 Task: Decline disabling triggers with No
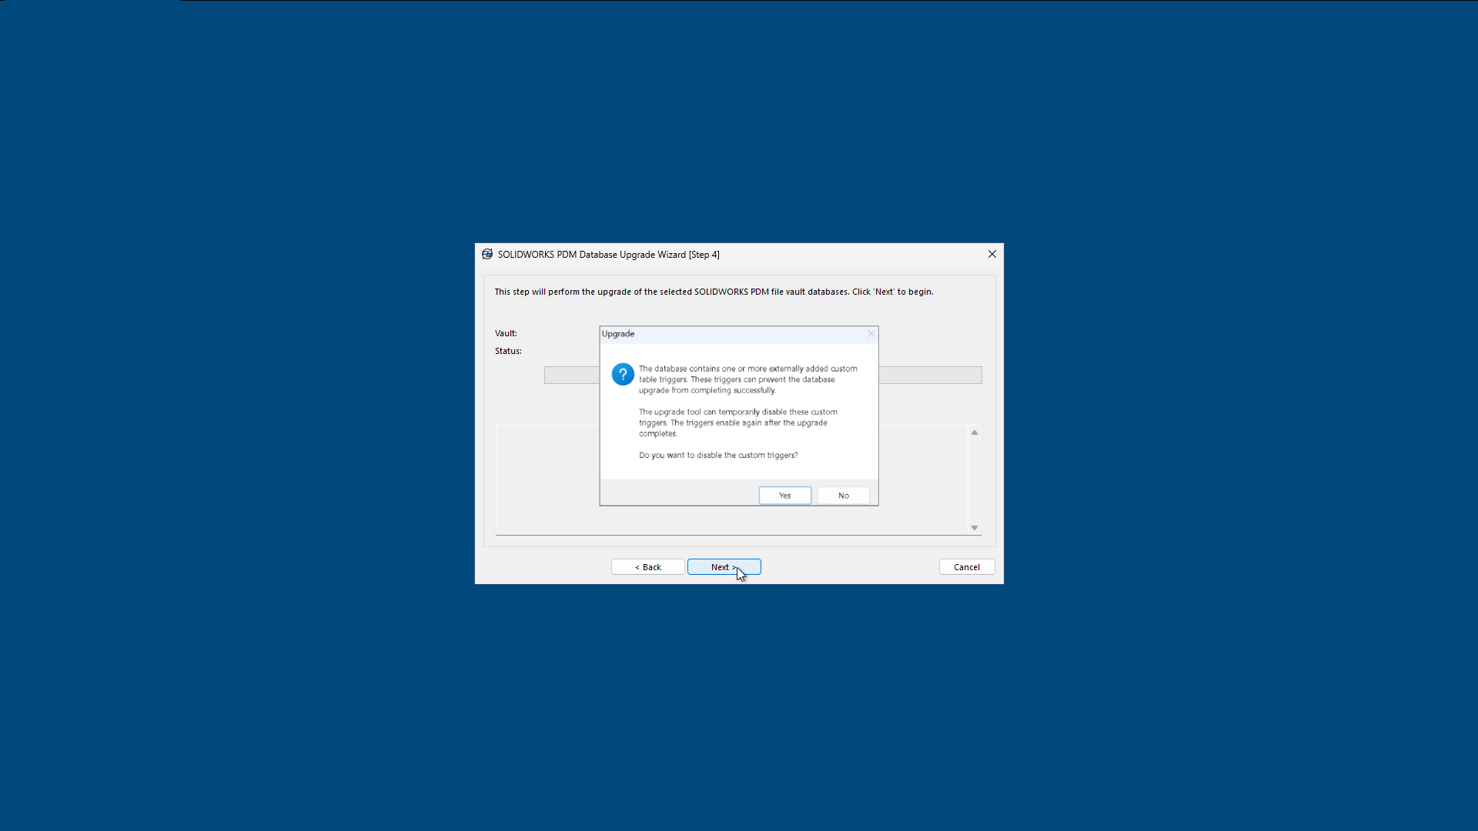(843, 496)
